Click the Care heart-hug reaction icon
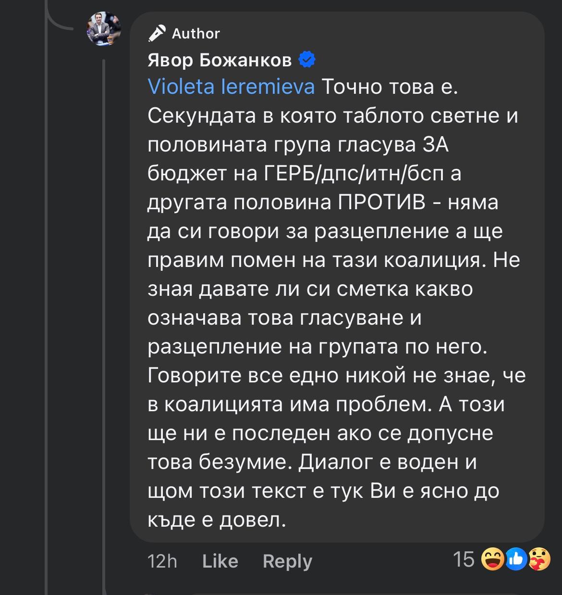 (x=539, y=559)
